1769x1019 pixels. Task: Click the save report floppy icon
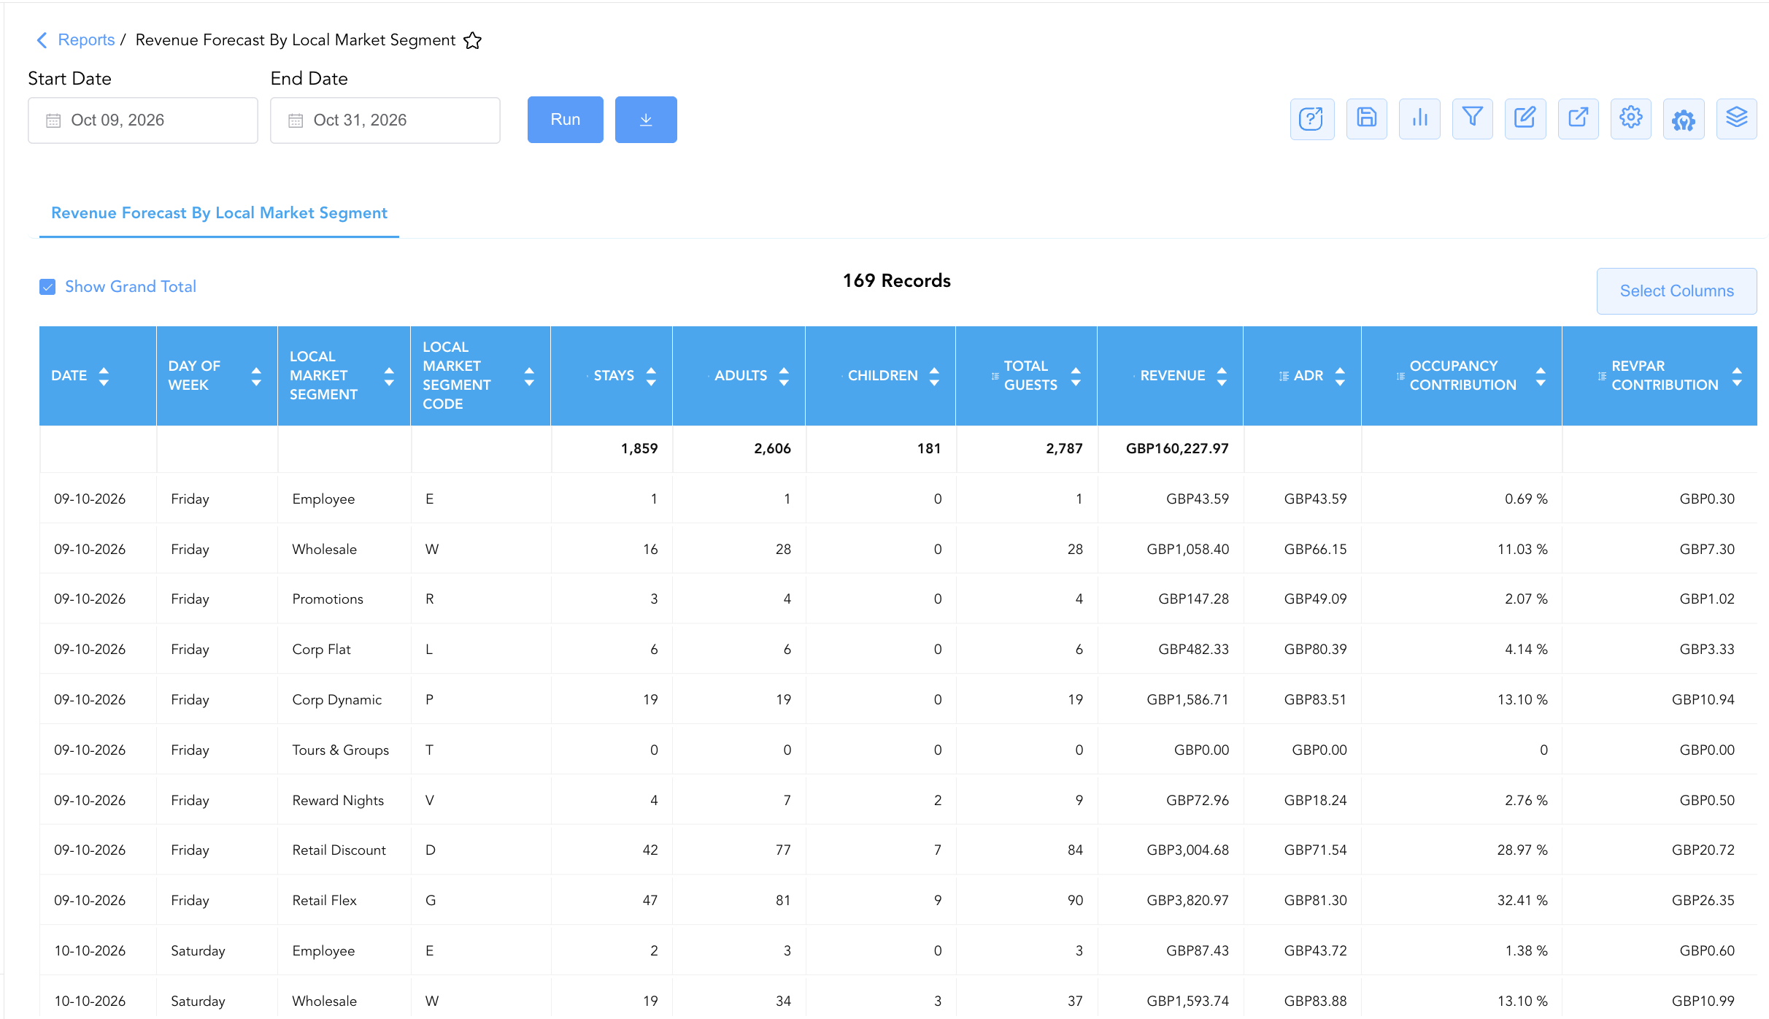pos(1366,119)
